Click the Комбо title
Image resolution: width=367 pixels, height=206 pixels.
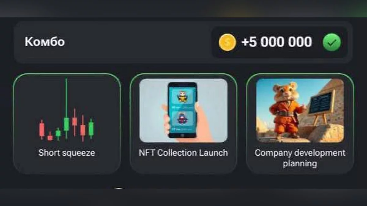point(45,42)
